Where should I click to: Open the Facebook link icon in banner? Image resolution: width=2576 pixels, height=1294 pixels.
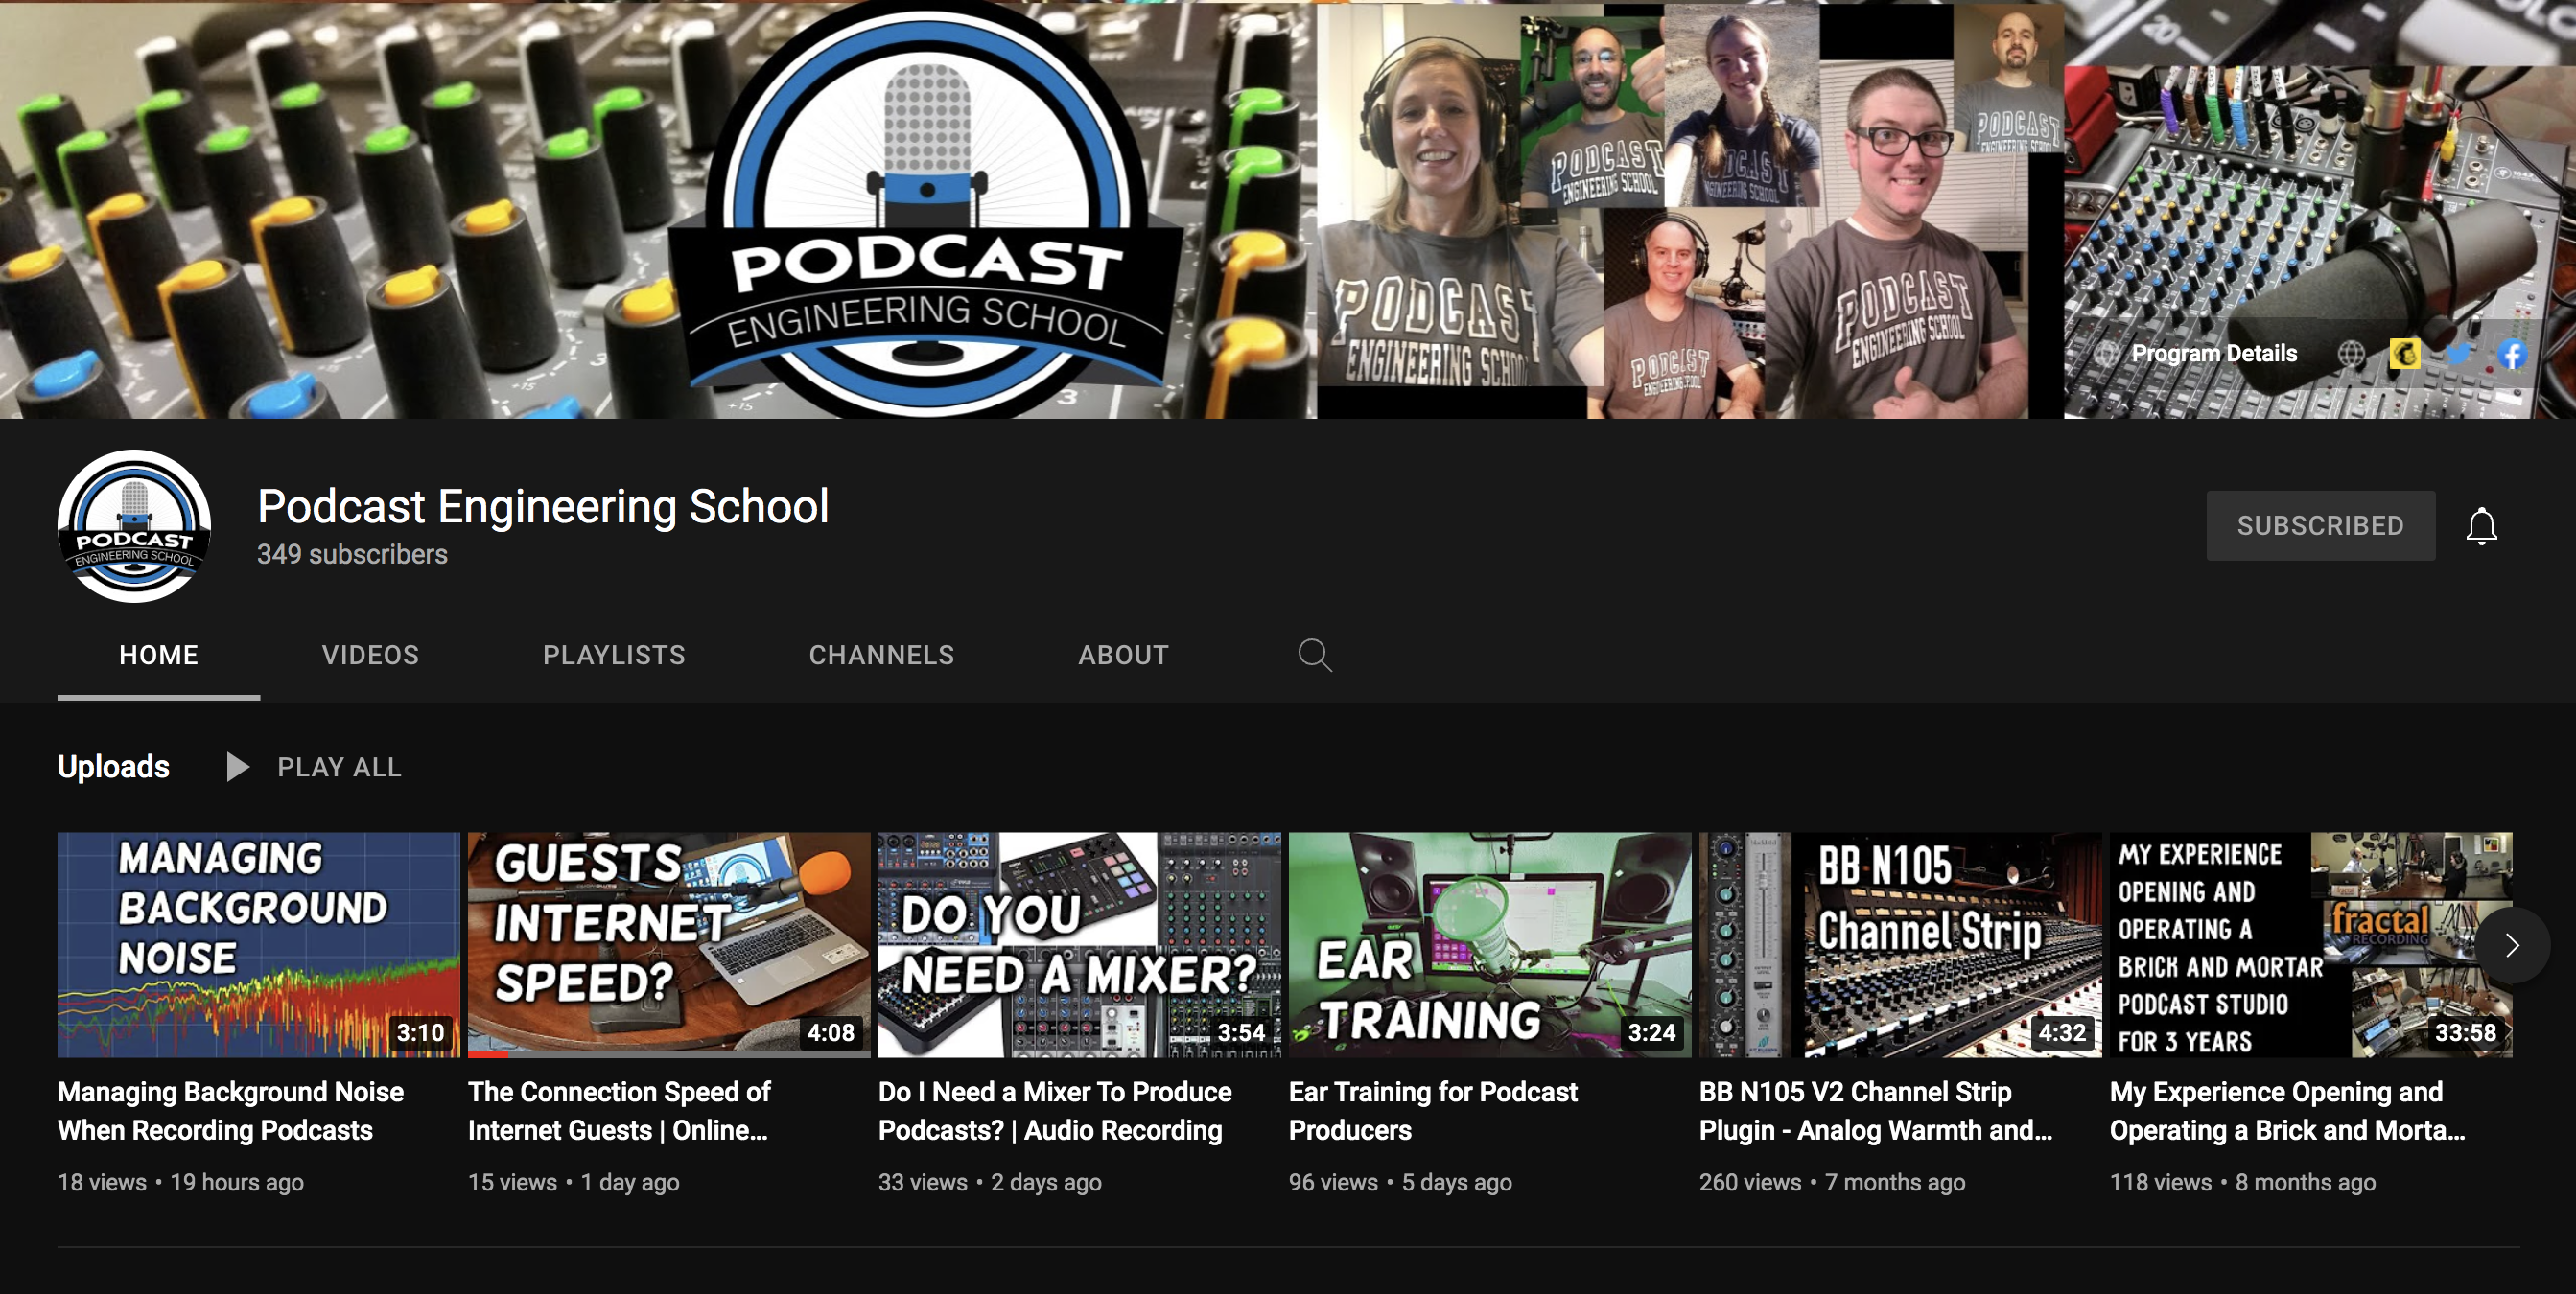tap(2511, 354)
